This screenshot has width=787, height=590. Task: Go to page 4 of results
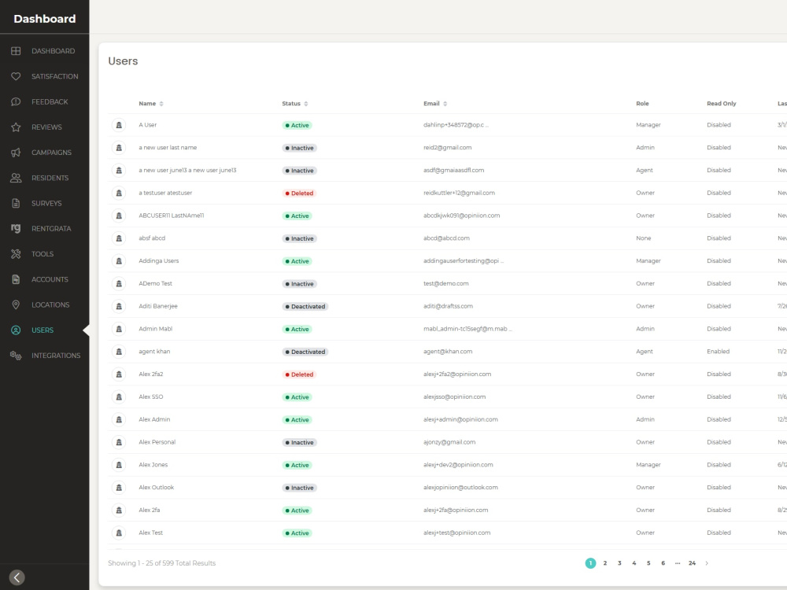click(634, 563)
